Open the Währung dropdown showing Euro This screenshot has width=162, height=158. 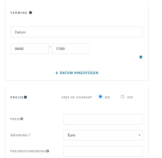[103, 135]
